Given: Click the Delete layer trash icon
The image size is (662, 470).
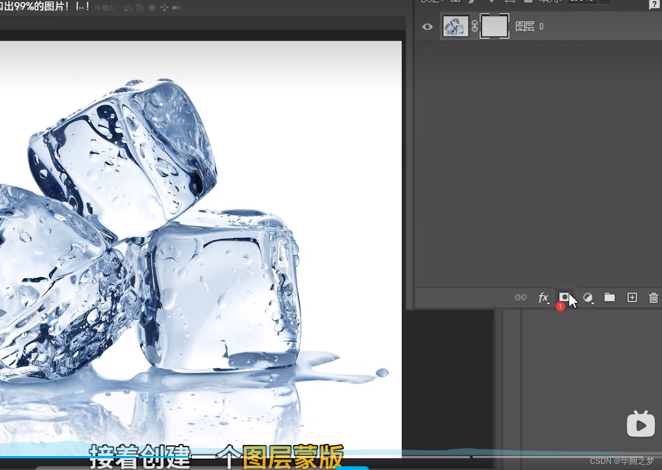Looking at the screenshot, I should pos(654,298).
